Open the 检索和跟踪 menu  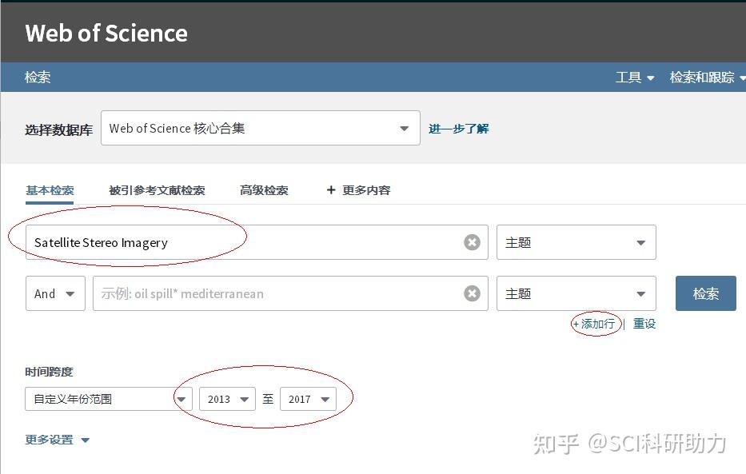point(707,77)
